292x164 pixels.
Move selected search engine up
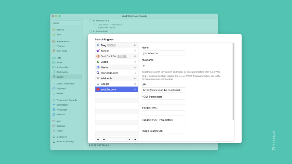(x=129, y=140)
